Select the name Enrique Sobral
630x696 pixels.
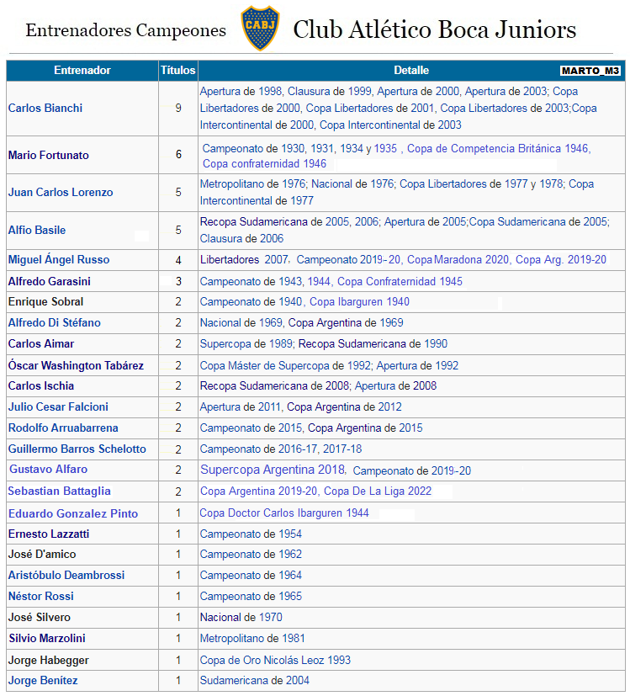click(x=45, y=302)
